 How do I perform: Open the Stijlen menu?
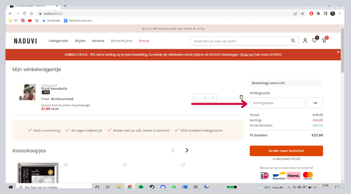[80, 41]
